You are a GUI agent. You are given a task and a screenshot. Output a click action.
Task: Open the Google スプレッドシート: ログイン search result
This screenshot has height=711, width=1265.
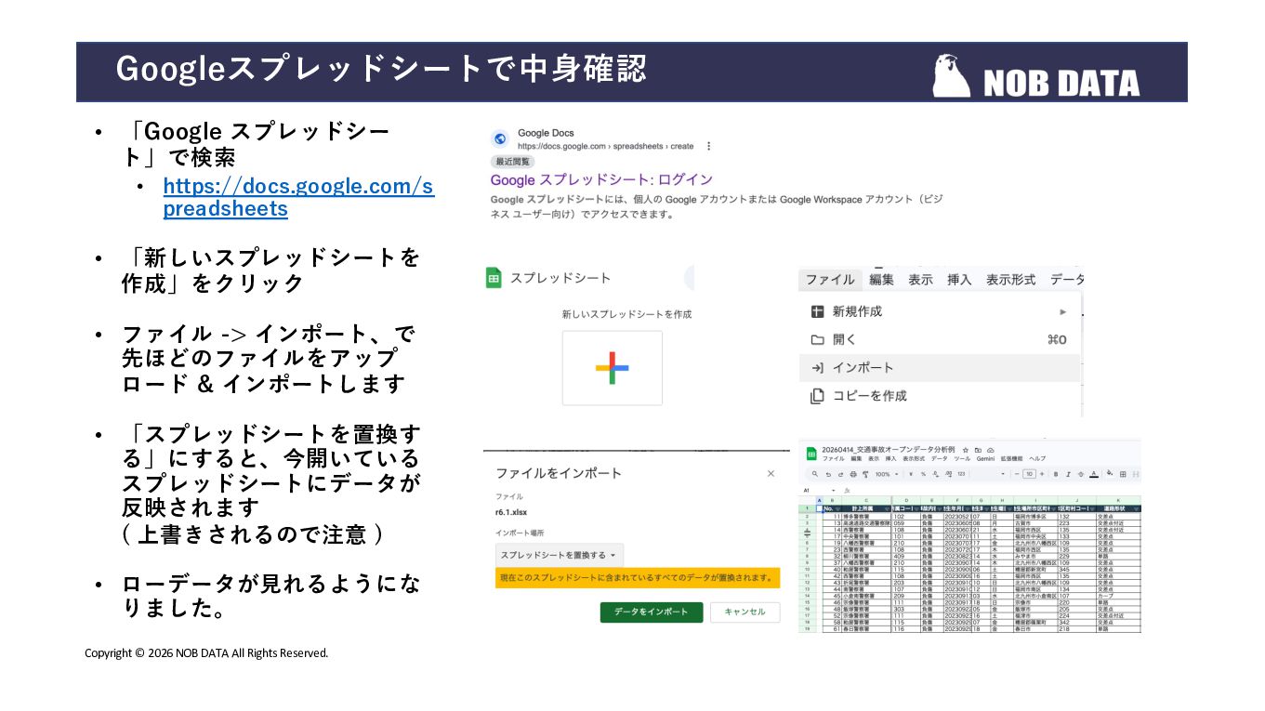[601, 179]
